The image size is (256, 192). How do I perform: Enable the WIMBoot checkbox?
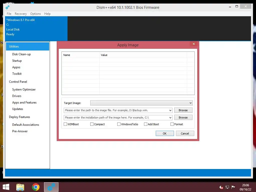[x=65, y=124]
